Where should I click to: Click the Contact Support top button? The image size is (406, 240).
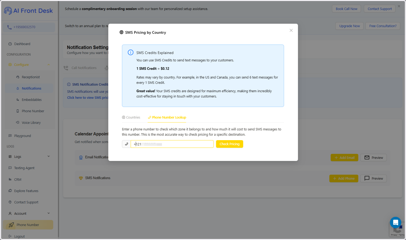point(380,9)
